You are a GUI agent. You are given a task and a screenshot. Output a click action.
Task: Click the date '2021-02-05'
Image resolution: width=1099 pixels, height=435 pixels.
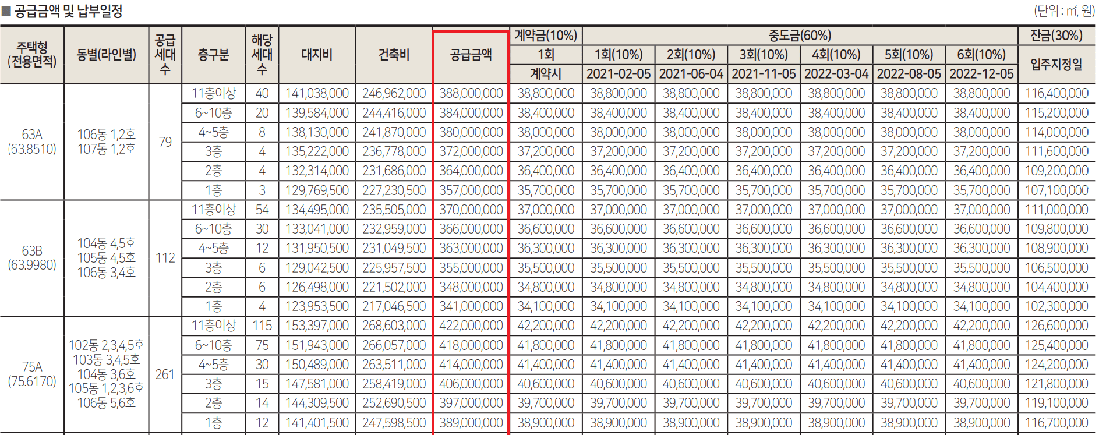click(619, 74)
